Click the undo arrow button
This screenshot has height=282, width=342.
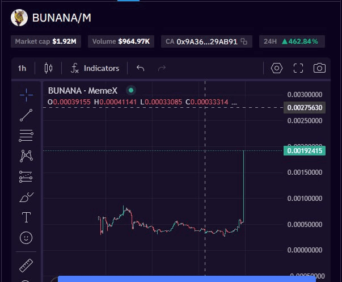click(141, 68)
